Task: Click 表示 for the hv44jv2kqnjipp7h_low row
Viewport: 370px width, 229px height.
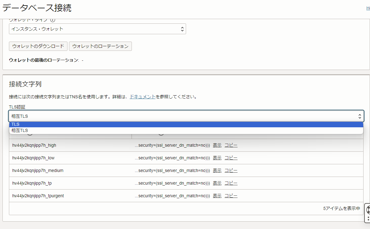Action: [x=217, y=158]
